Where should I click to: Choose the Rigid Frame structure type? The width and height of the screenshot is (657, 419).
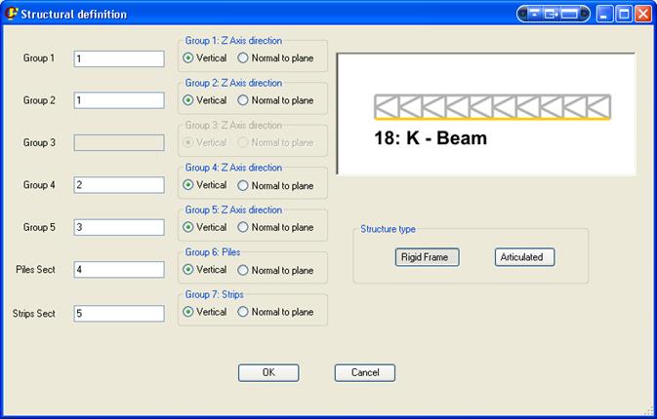click(427, 257)
